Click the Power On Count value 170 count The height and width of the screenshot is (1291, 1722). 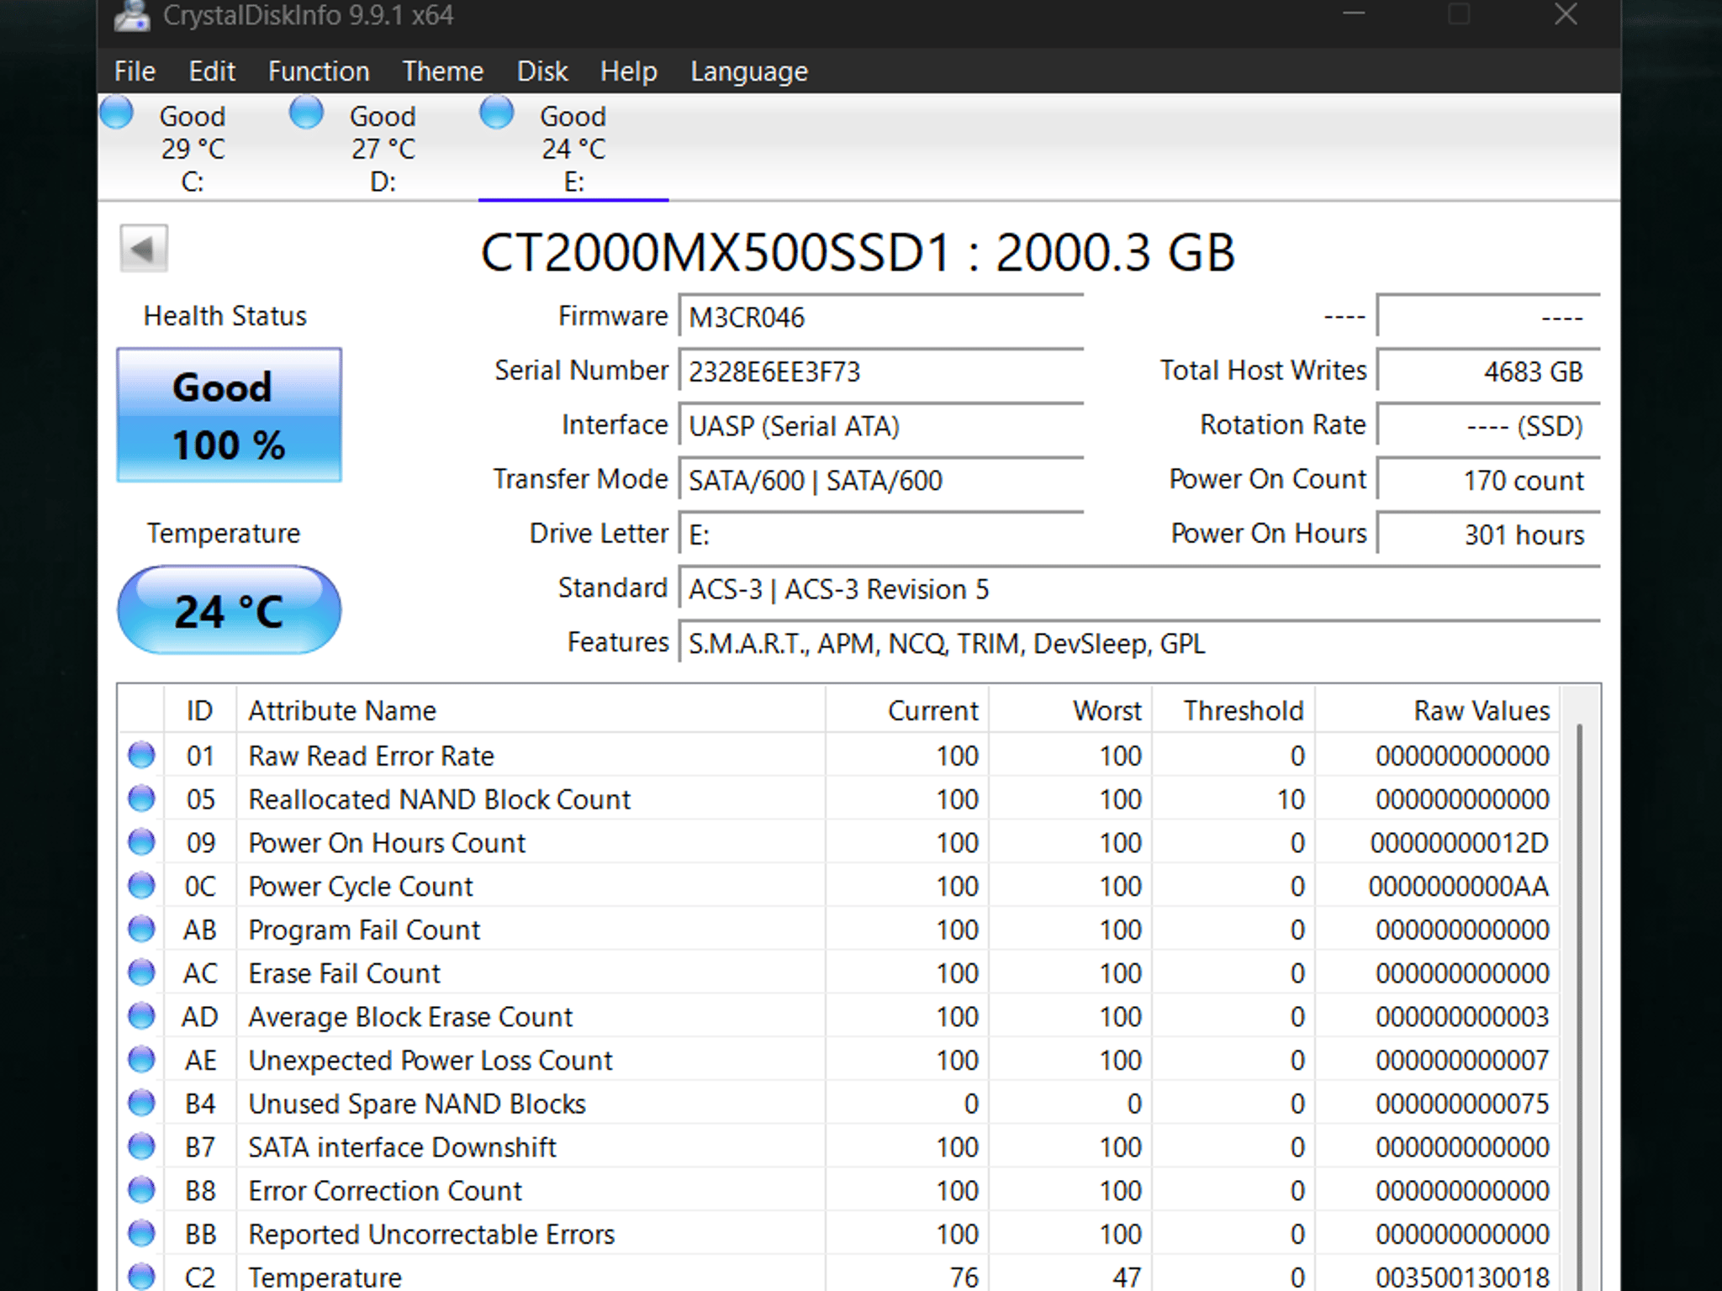[1488, 481]
